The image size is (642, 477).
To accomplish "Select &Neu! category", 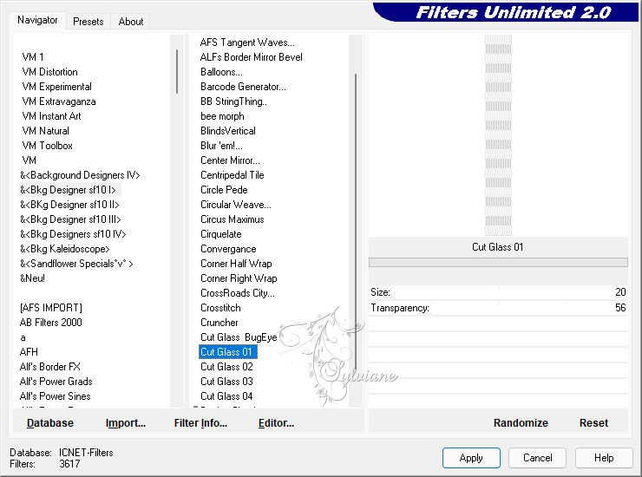I will [x=32, y=278].
